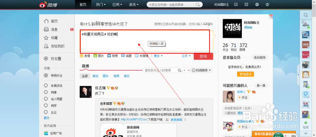Open the compose-post pencil icon in header
316x137 pixels.
click(x=236, y=4)
